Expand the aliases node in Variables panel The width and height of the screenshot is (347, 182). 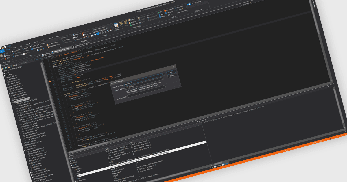coord(70,161)
